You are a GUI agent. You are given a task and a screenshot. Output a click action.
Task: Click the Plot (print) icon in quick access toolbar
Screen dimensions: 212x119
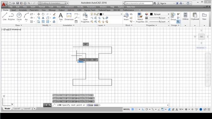tap(25, 3)
